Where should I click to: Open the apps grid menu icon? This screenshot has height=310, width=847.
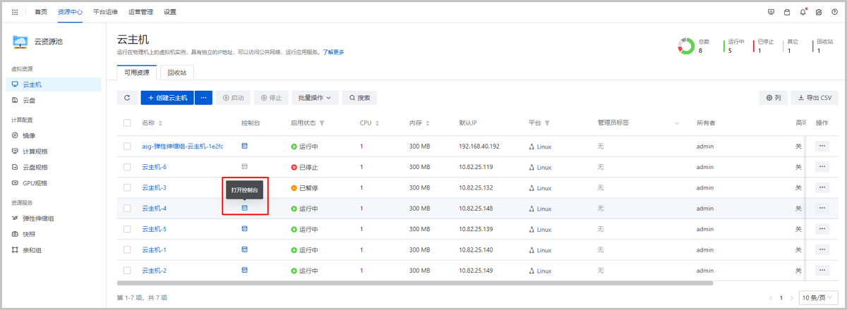(16, 12)
